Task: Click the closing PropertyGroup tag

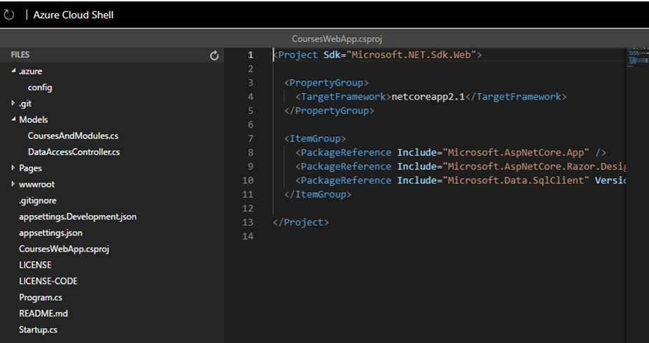Action: [x=329, y=110]
